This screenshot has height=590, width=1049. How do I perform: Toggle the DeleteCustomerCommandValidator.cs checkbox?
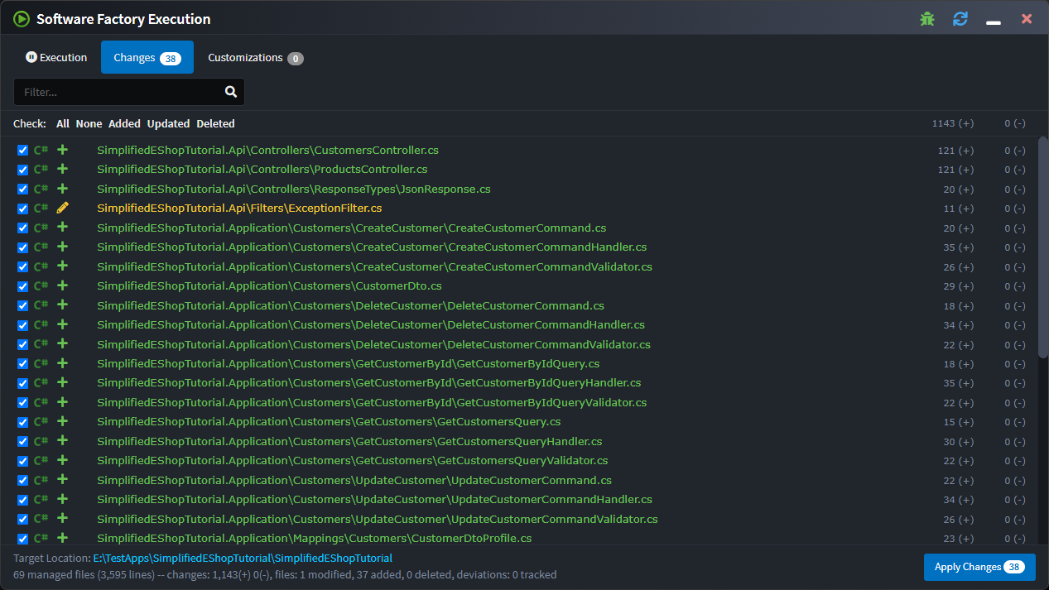pyautogui.click(x=23, y=344)
